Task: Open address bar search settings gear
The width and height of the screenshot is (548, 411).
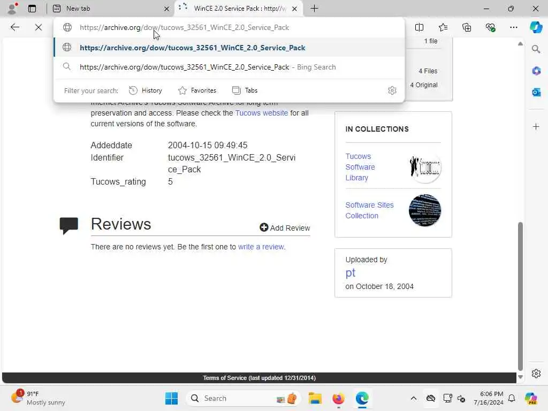Action: coord(392,90)
